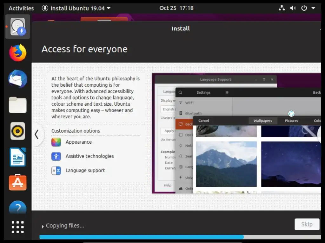
Task: Click the Language Support window title
Action: (216, 79)
